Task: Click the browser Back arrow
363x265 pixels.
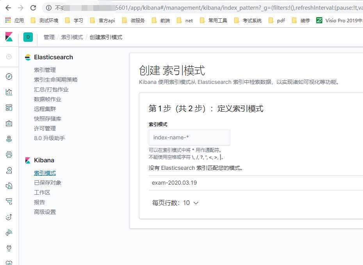Action: [8, 8]
